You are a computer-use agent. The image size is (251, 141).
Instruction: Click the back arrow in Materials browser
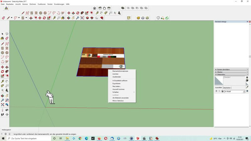point(216,91)
